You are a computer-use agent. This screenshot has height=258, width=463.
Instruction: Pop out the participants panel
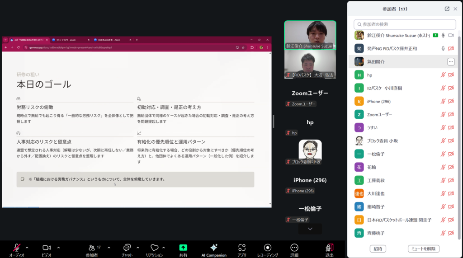[447, 9]
